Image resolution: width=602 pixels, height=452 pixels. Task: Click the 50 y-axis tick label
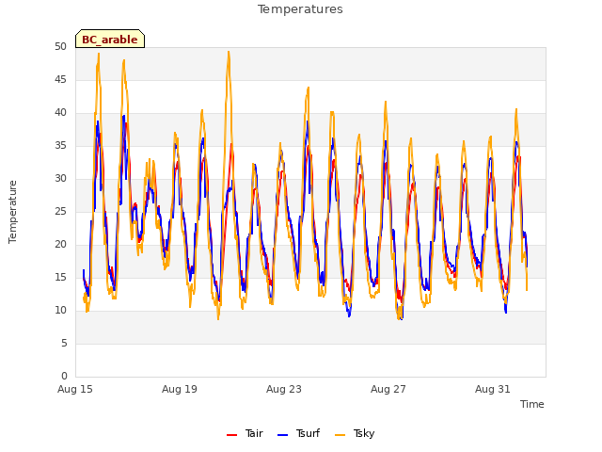[60, 46]
